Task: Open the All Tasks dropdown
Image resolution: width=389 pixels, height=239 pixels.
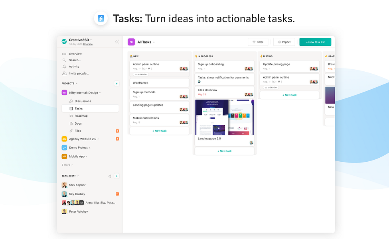Action: point(146,42)
